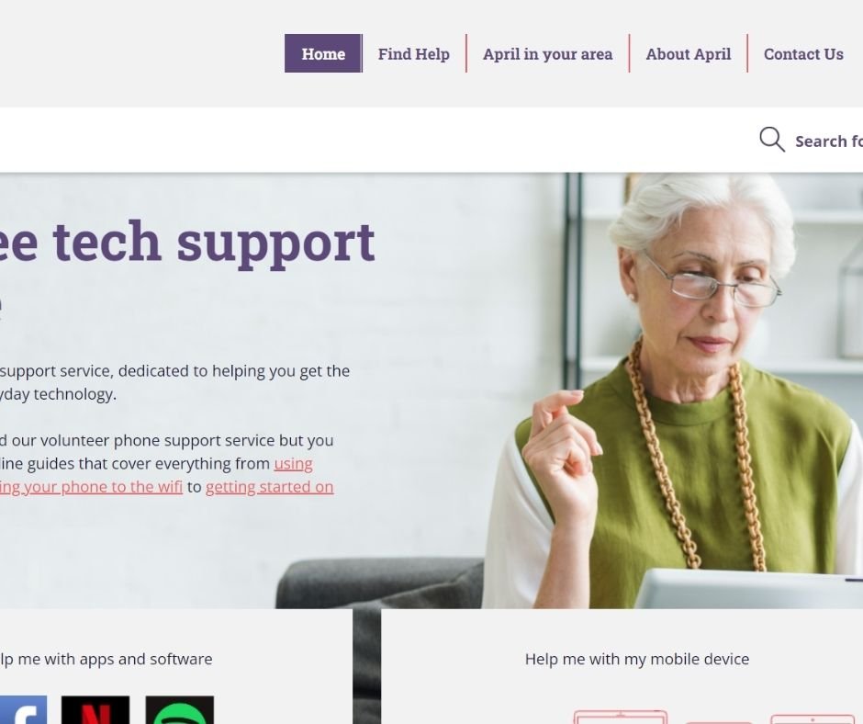Go to April in your area

point(547,53)
